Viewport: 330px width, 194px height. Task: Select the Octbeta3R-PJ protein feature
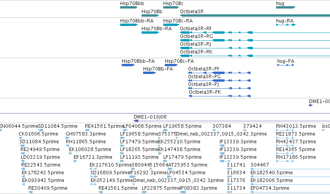pyautogui.click(x=220, y=88)
